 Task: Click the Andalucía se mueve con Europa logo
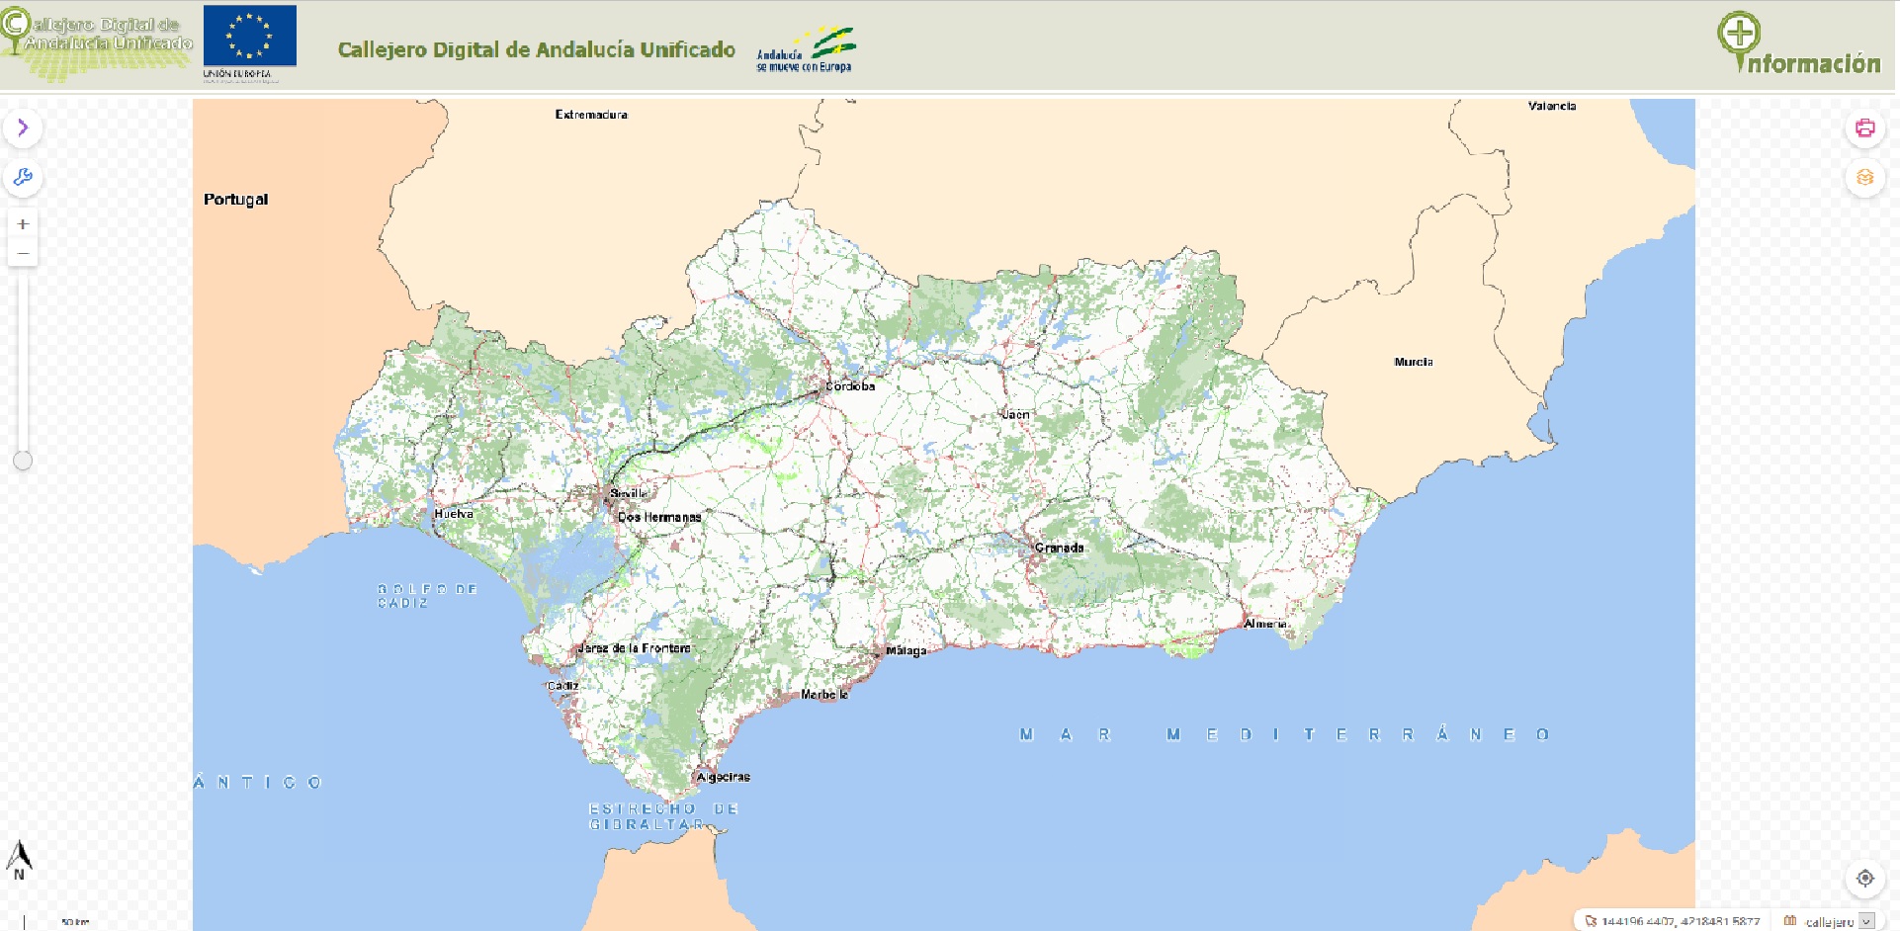[805, 49]
